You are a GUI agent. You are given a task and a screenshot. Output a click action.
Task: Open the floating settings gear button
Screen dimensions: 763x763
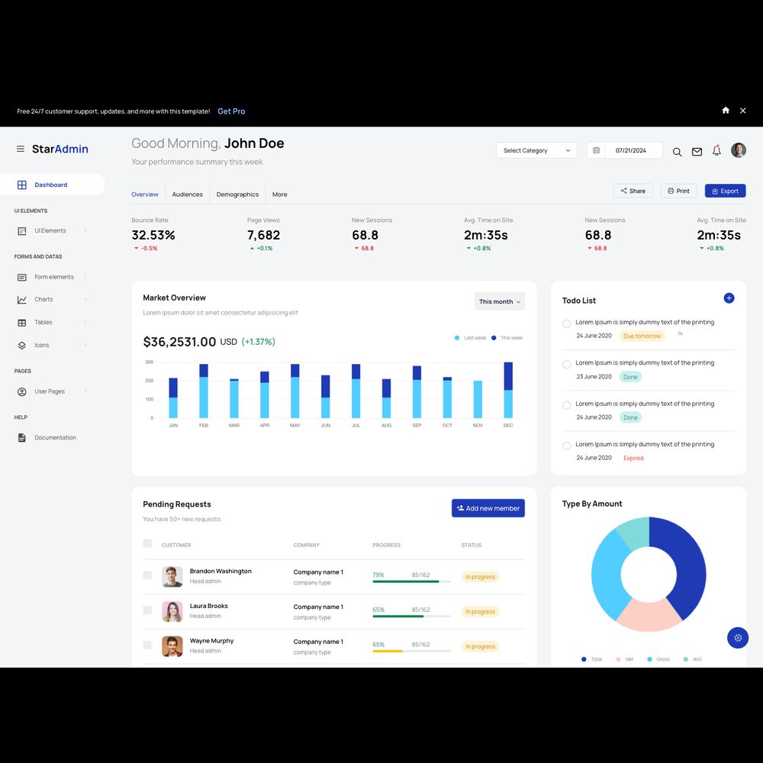[738, 638]
